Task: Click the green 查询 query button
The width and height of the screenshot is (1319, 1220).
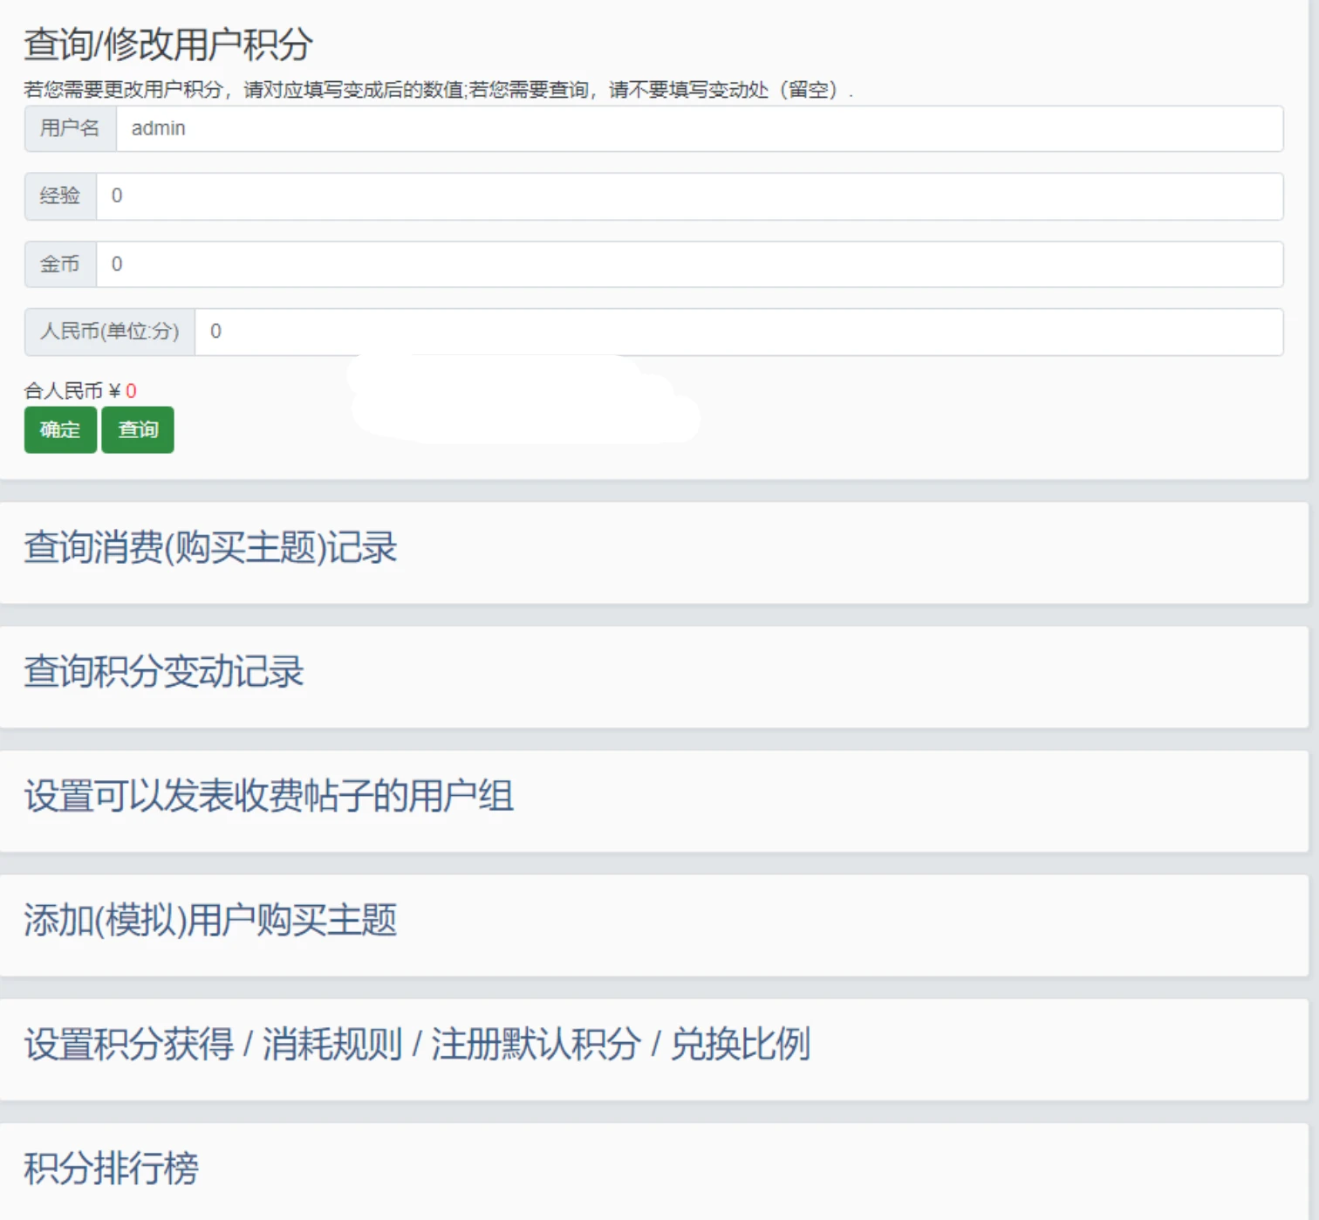Action: (137, 429)
